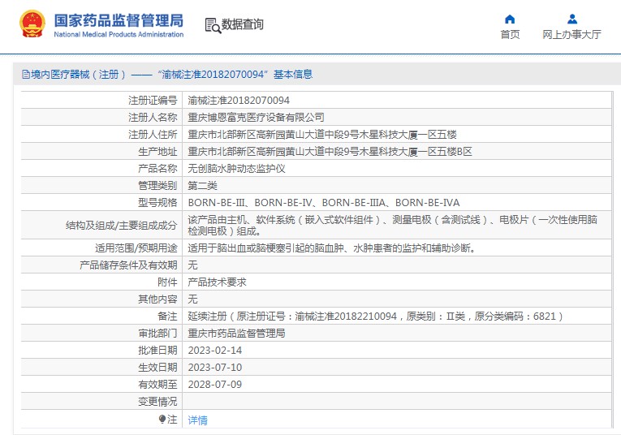
Task: Select effective date 2023-07-10
Action: click(214, 368)
